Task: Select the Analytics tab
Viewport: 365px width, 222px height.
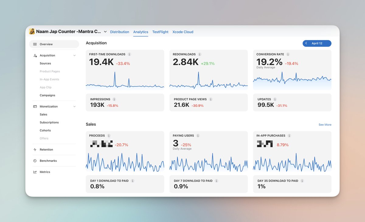Action: coord(141,32)
